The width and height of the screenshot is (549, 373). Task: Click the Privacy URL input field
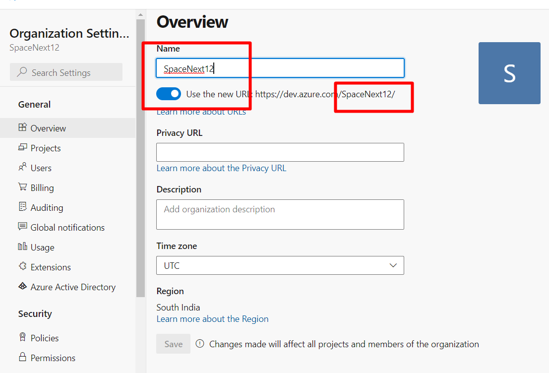280,152
